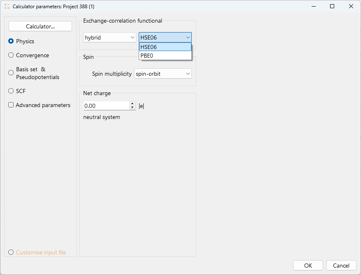Confirm settings with the OK button
361x275 pixels.
pos(308,266)
